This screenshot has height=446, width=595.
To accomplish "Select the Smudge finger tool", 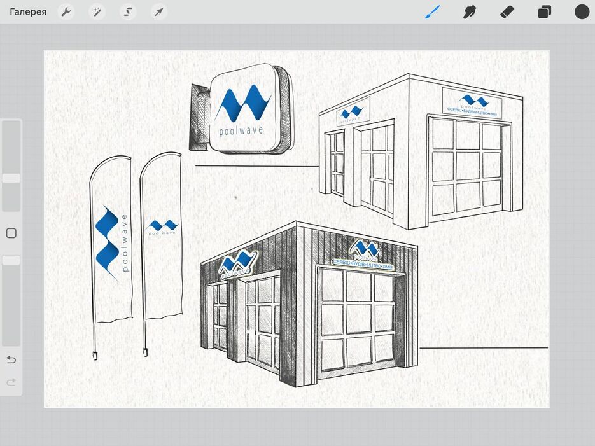I will click(470, 11).
